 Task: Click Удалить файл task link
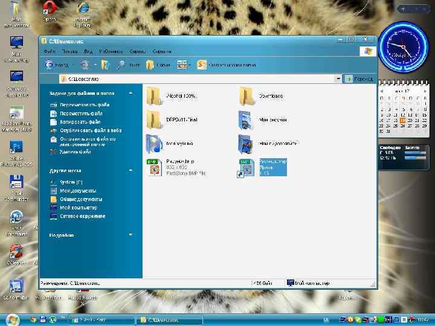click(75, 152)
